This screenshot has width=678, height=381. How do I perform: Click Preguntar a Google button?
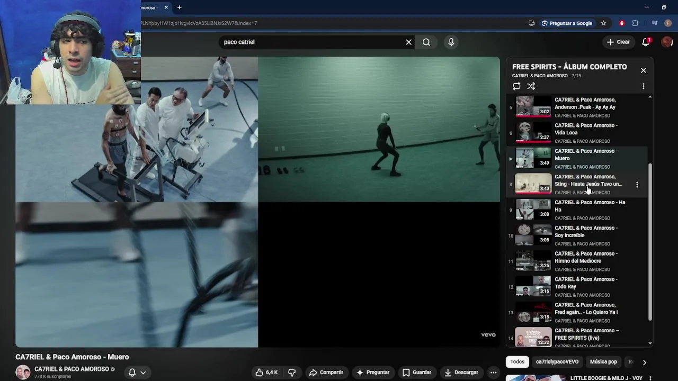click(x=566, y=23)
